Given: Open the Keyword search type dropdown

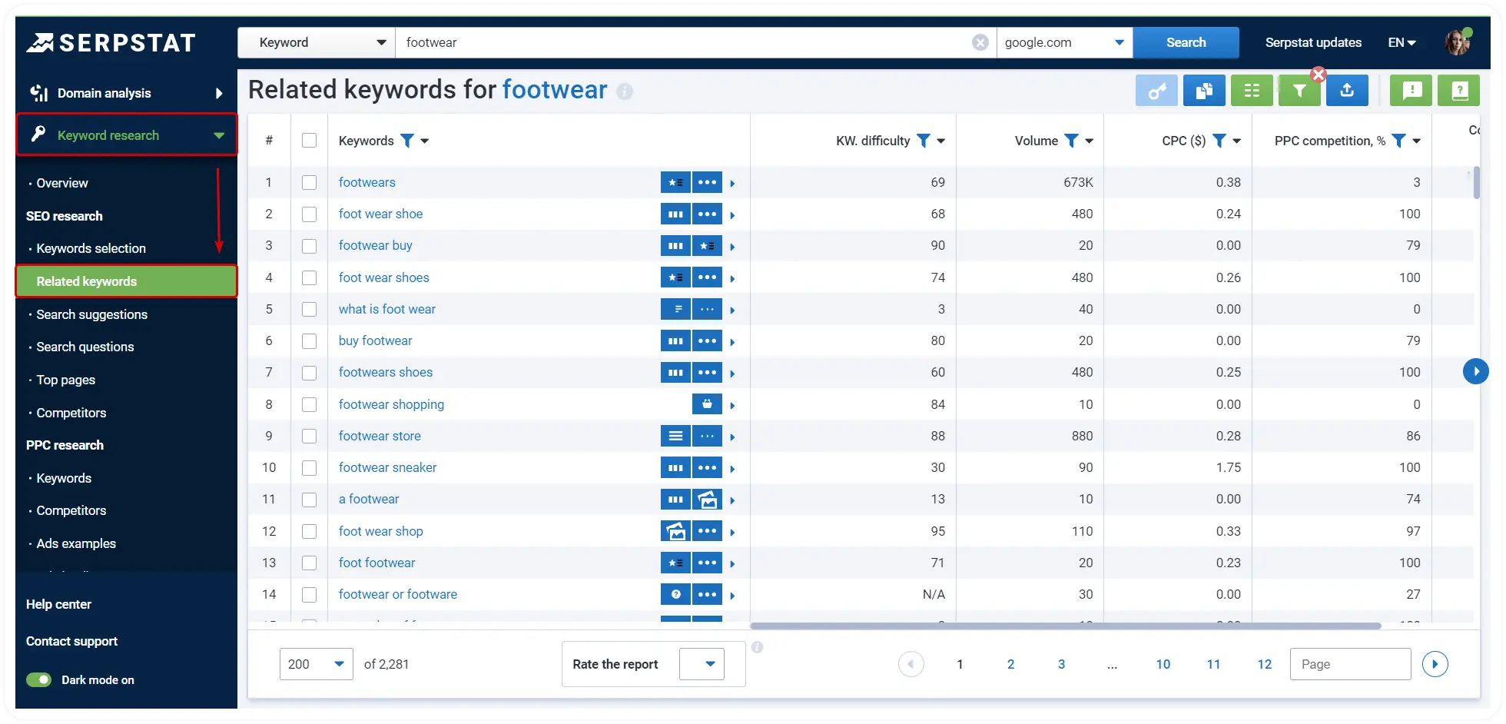Looking at the screenshot, I should 317,42.
